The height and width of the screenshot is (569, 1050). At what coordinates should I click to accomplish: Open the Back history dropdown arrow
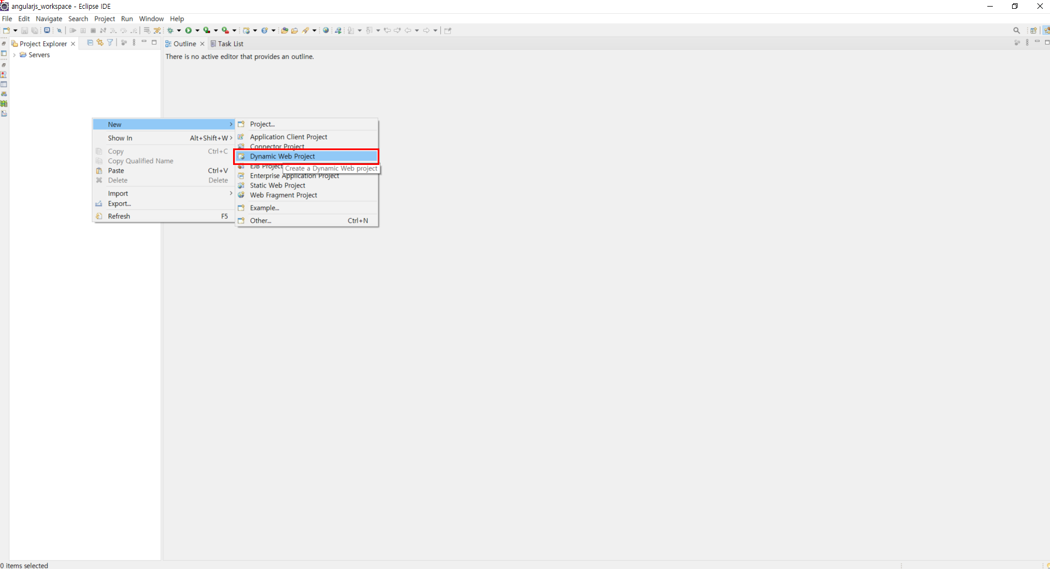point(417,30)
